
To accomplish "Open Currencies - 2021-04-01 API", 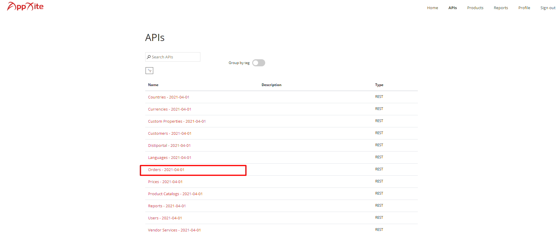I will [169, 109].
